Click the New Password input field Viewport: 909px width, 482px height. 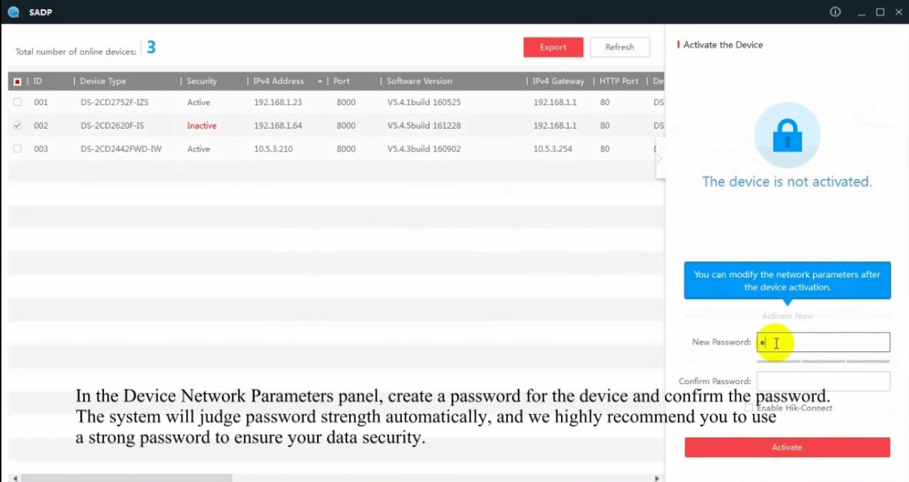pyautogui.click(x=823, y=342)
